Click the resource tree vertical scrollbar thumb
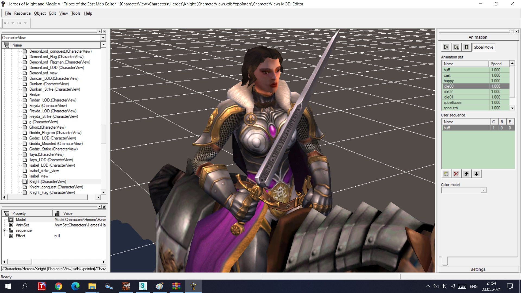This screenshot has height=293, width=521. pos(103,134)
